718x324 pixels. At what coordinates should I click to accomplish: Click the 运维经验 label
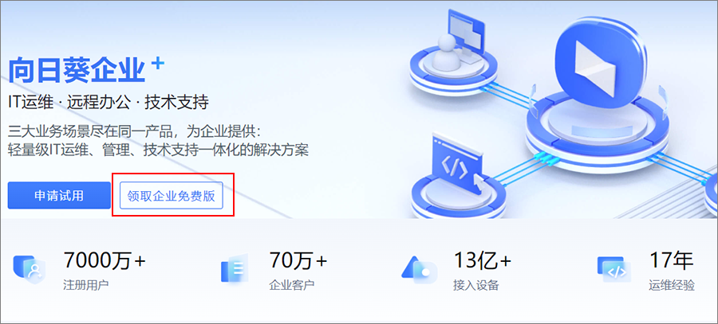point(672,286)
